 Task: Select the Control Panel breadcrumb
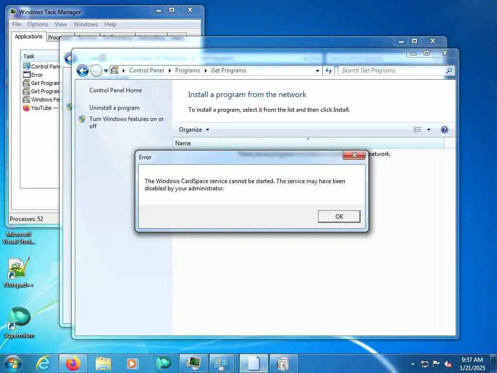[147, 70]
